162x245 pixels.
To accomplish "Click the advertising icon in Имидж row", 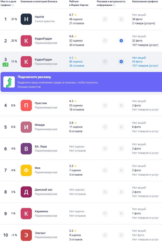I will click(x=105, y=127).
